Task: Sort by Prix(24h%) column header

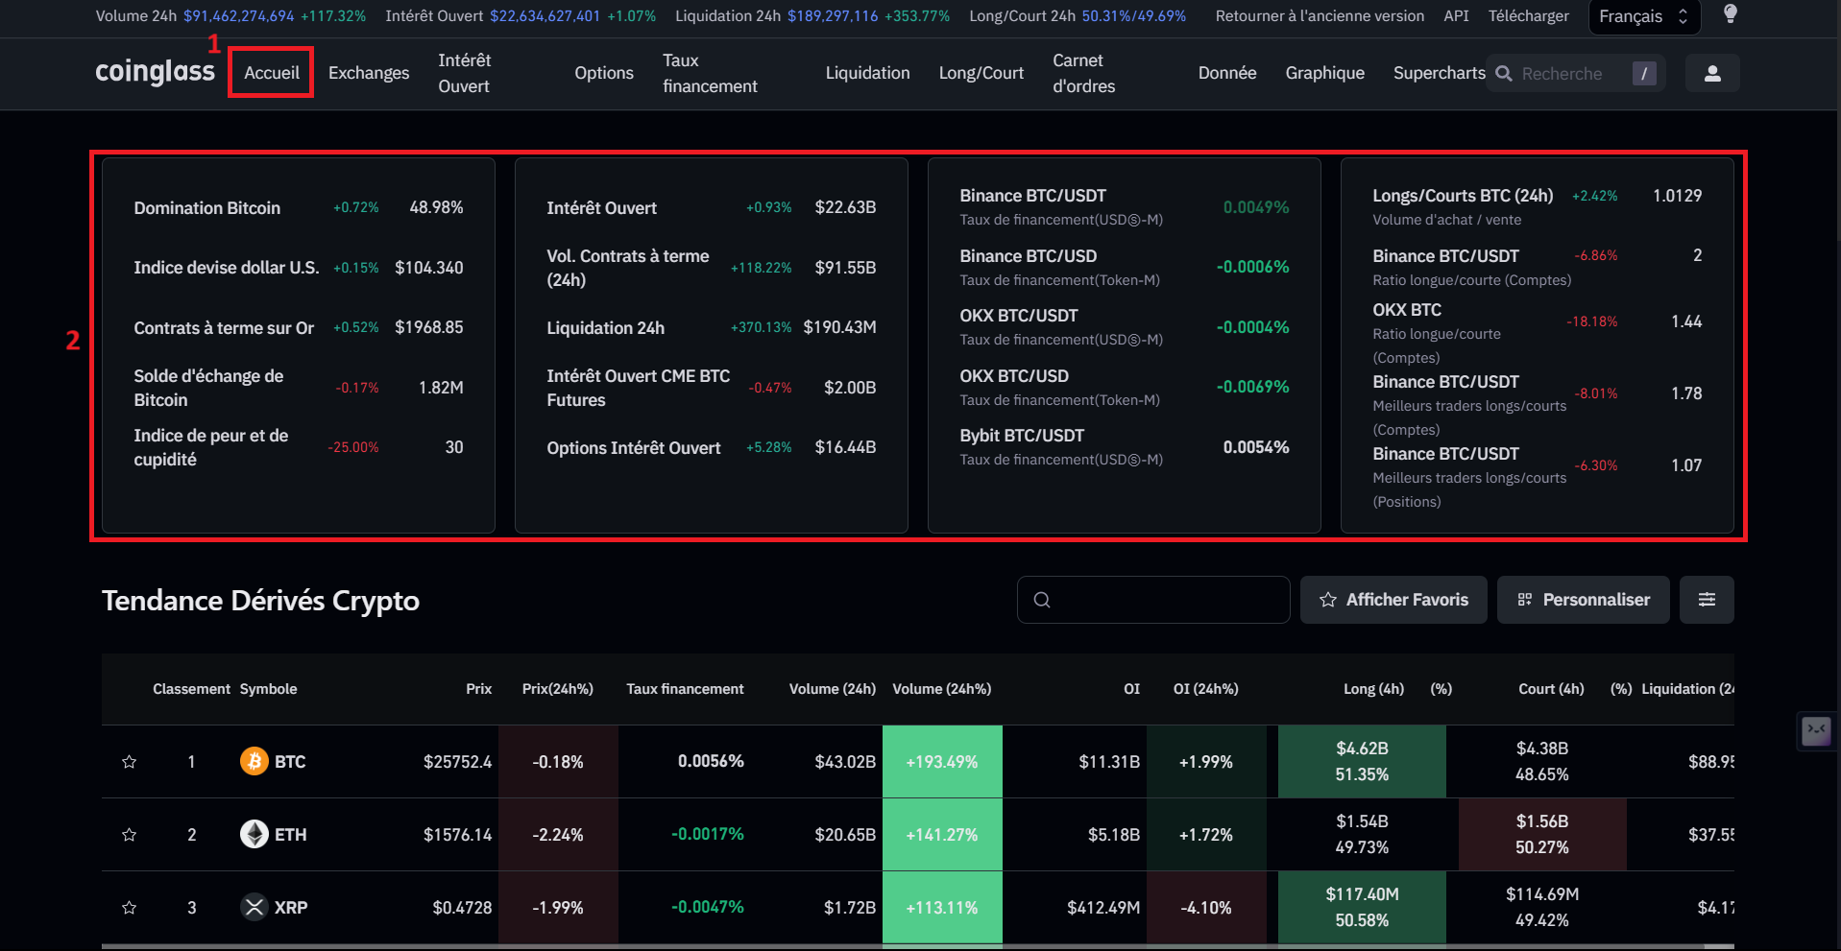Action: pyautogui.click(x=557, y=689)
